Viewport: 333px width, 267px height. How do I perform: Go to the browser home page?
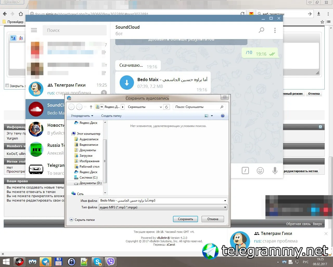(21, 14)
